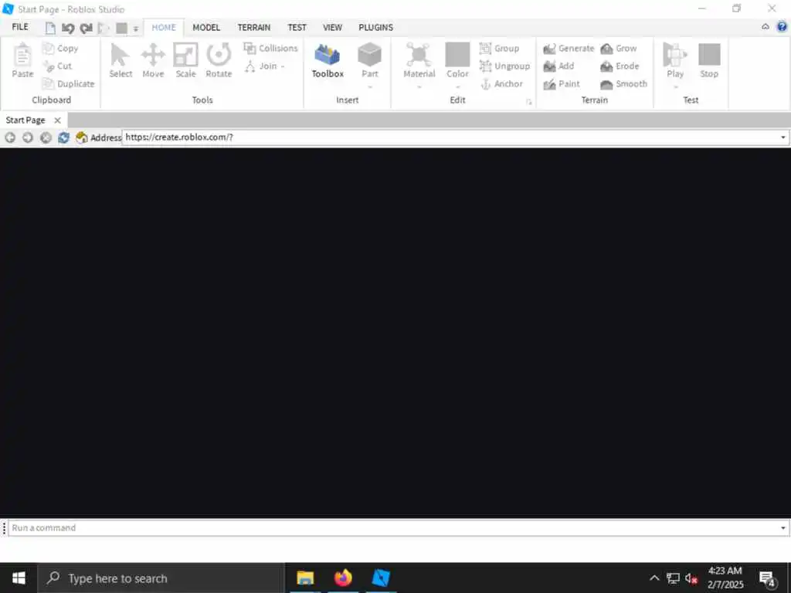Viewport: 791px width, 593px height.
Task: Click the Paste clipboard icon
Action: (x=22, y=60)
